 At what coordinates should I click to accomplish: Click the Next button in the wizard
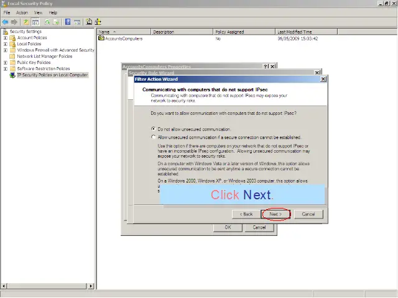click(276, 214)
